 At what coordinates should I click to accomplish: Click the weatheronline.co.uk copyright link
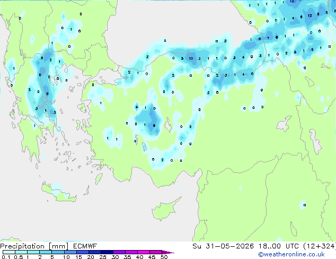click(x=291, y=254)
